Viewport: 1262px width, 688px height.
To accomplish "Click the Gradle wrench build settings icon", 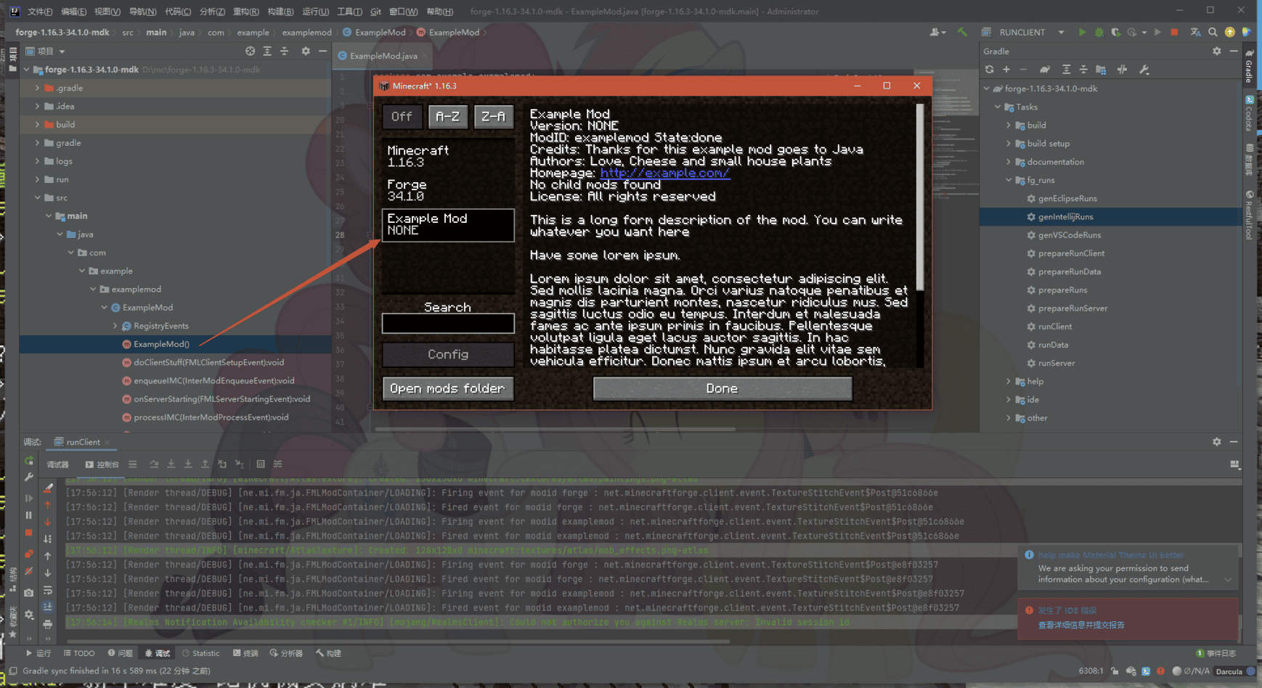I will (x=1144, y=70).
